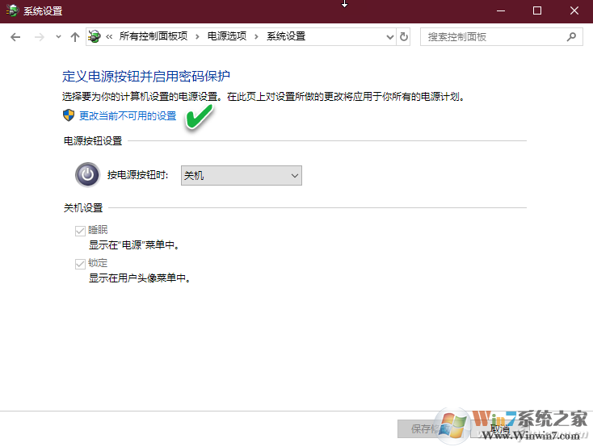Open 电源选项 breadcrumb
This screenshot has height=447, width=593.
point(227,36)
